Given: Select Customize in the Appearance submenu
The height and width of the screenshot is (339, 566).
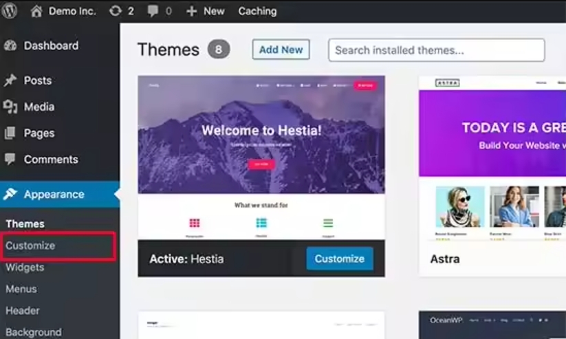Looking at the screenshot, I should [x=30, y=245].
